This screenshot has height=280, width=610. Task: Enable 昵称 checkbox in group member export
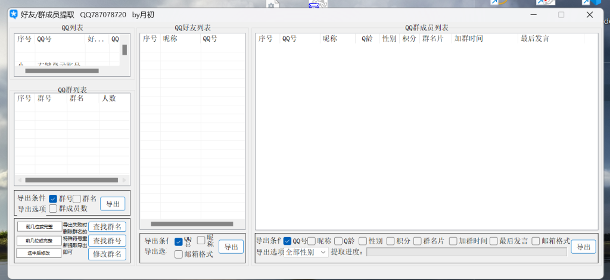coord(312,241)
